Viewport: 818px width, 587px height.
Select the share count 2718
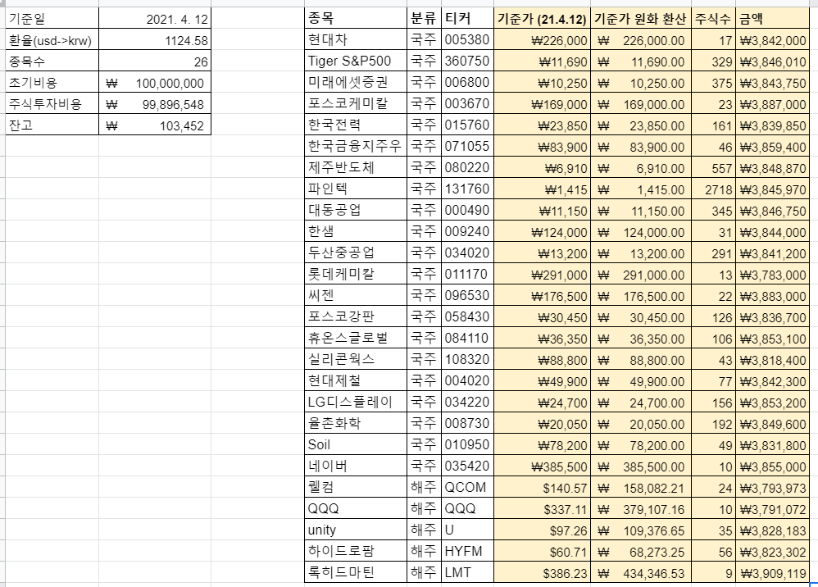(x=713, y=189)
